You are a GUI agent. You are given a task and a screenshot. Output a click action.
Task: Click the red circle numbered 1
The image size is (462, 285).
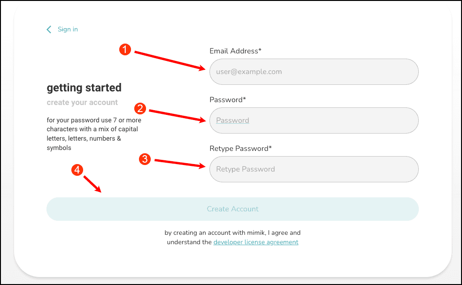[x=125, y=49]
